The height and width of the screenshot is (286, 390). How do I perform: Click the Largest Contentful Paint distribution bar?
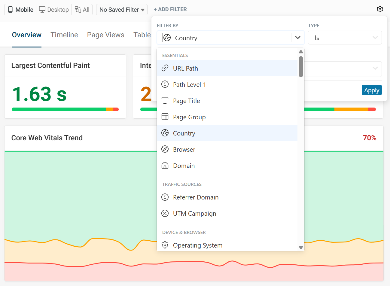click(65, 109)
